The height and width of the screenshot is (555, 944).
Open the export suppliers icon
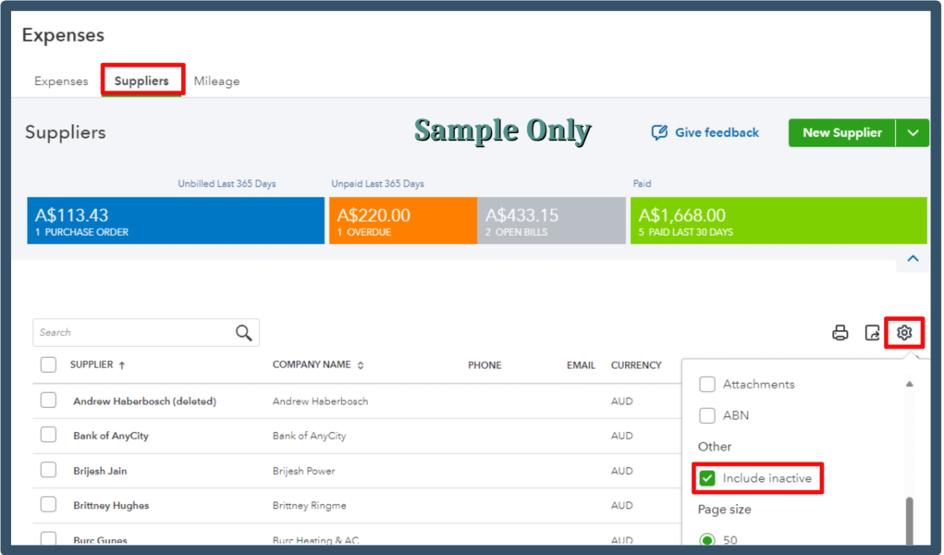pyautogui.click(x=872, y=333)
